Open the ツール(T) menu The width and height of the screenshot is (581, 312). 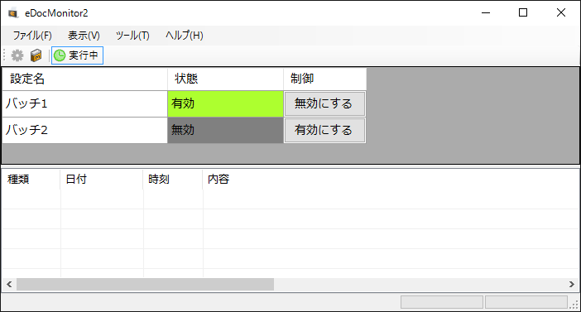click(132, 36)
